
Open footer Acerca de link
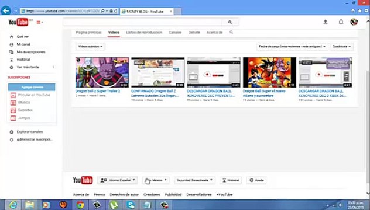coord(81,195)
